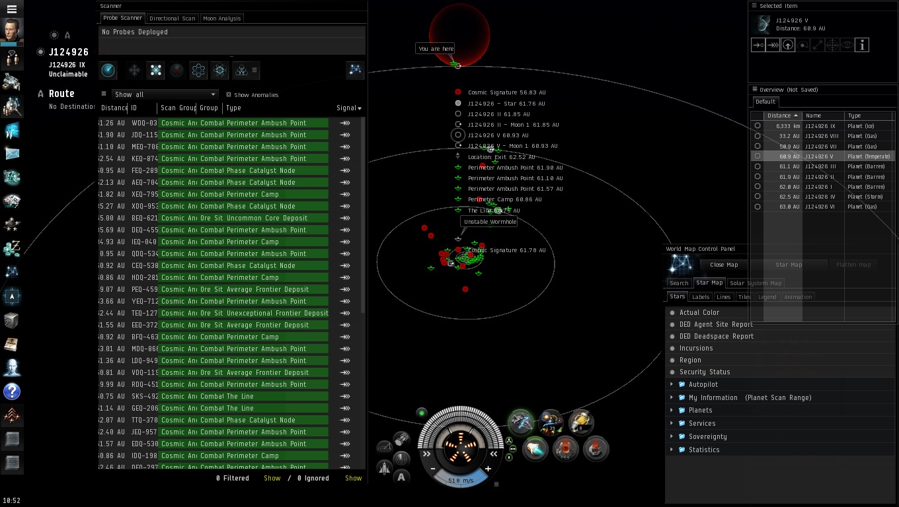Image resolution: width=899 pixels, height=507 pixels.
Task: Open the ship cargo hold HUD button
Action: tap(401, 439)
